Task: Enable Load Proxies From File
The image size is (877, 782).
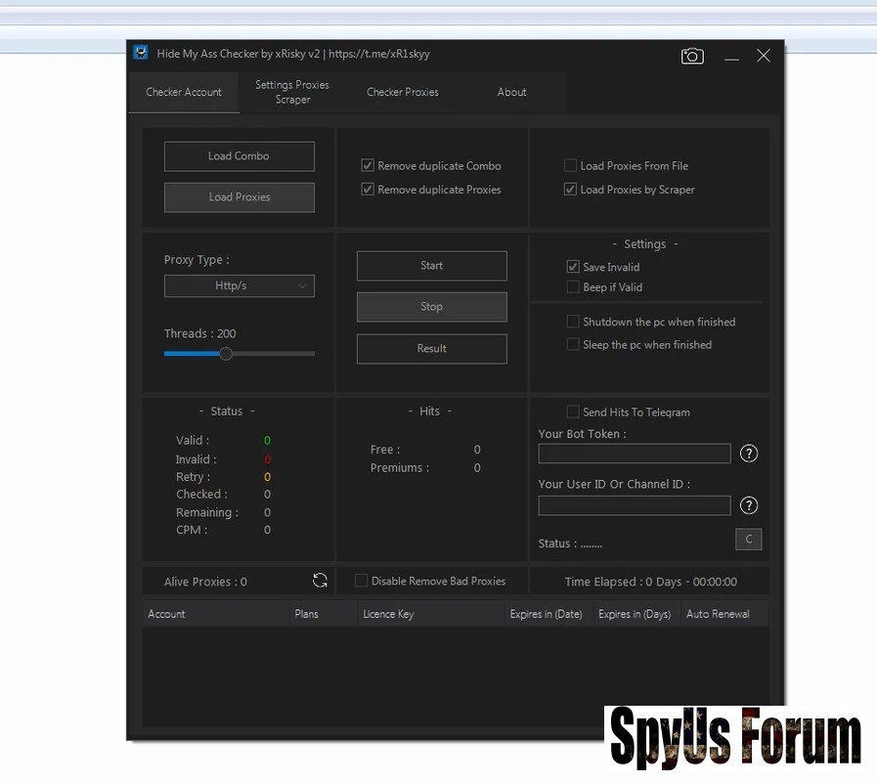Action: (571, 166)
